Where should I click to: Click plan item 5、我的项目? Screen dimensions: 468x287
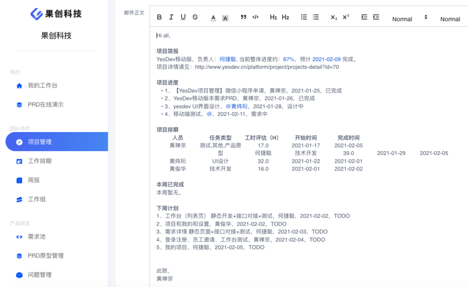[x=211, y=247]
